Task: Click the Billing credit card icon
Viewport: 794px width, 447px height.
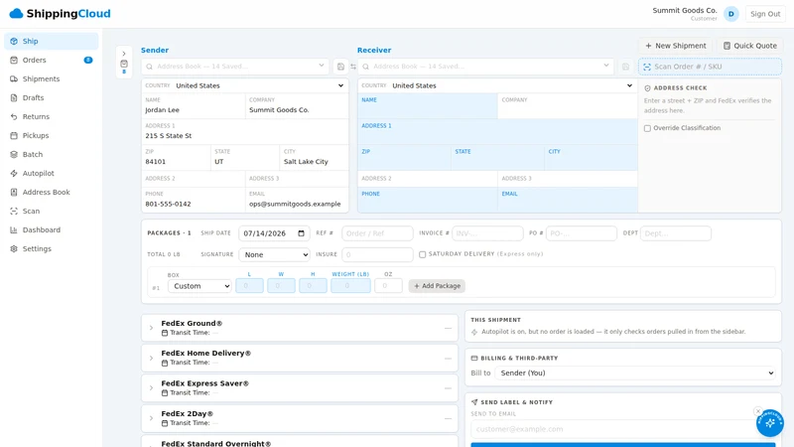Action: [474, 358]
